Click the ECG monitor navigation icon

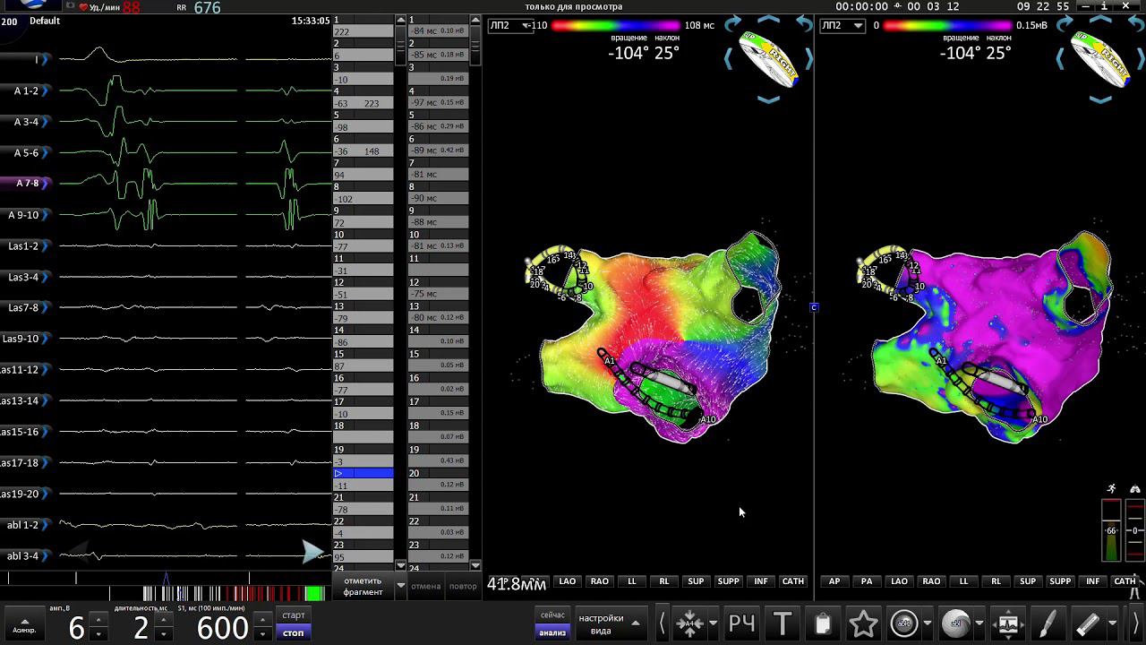tap(1008, 623)
